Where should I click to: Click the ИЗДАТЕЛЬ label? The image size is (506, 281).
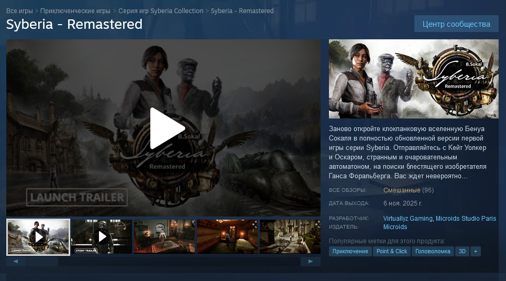click(x=344, y=226)
